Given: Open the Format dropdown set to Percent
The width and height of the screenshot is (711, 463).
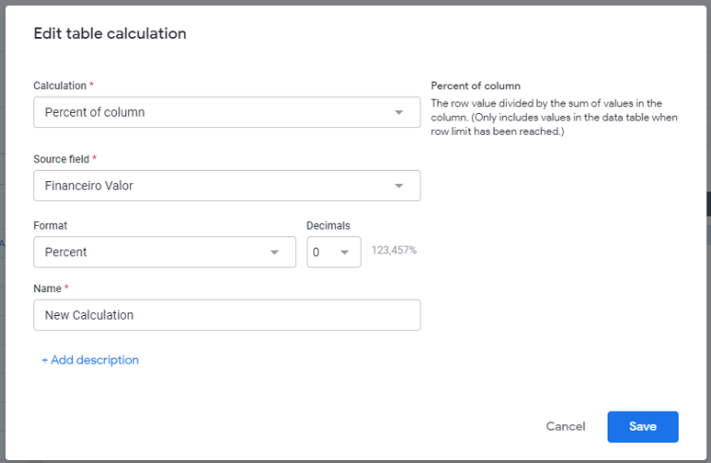Looking at the screenshot, I should [x=164, y=251].
